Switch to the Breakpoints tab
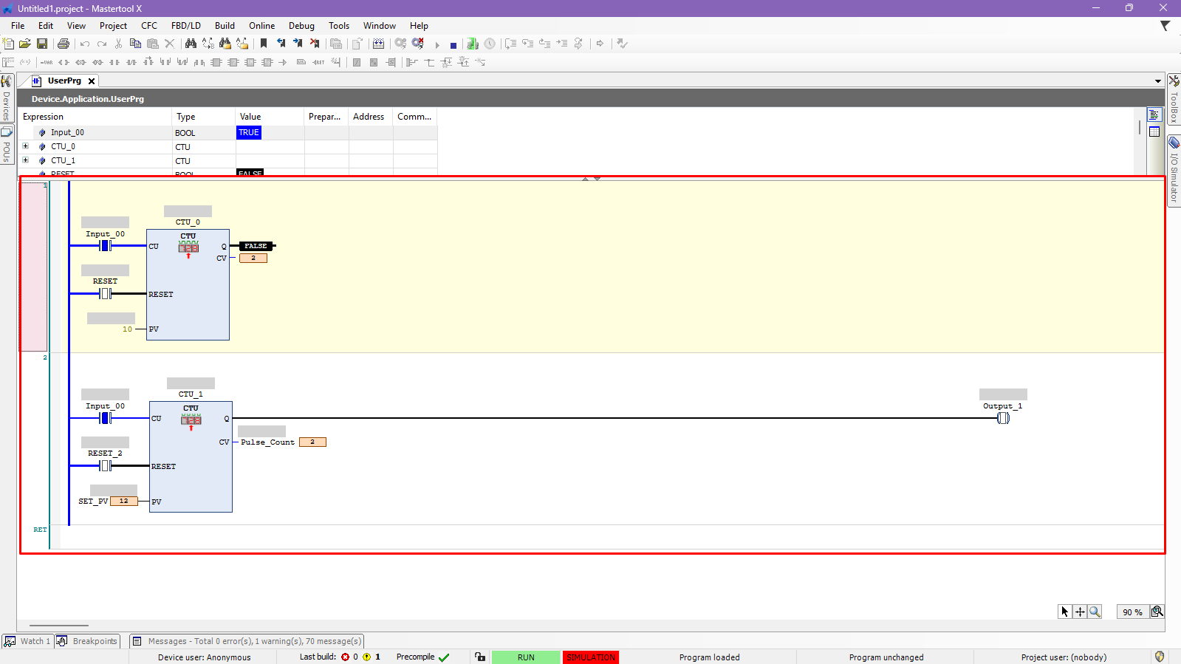Viewport: 1181px width, 664px height. pyautogui.click(x=88, y=641)
